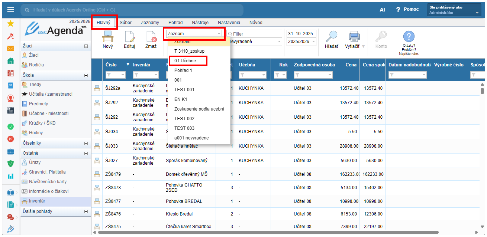Screen dimensions: 487x237
Task: Expand the Číselníky section
Action: point(86,143)
